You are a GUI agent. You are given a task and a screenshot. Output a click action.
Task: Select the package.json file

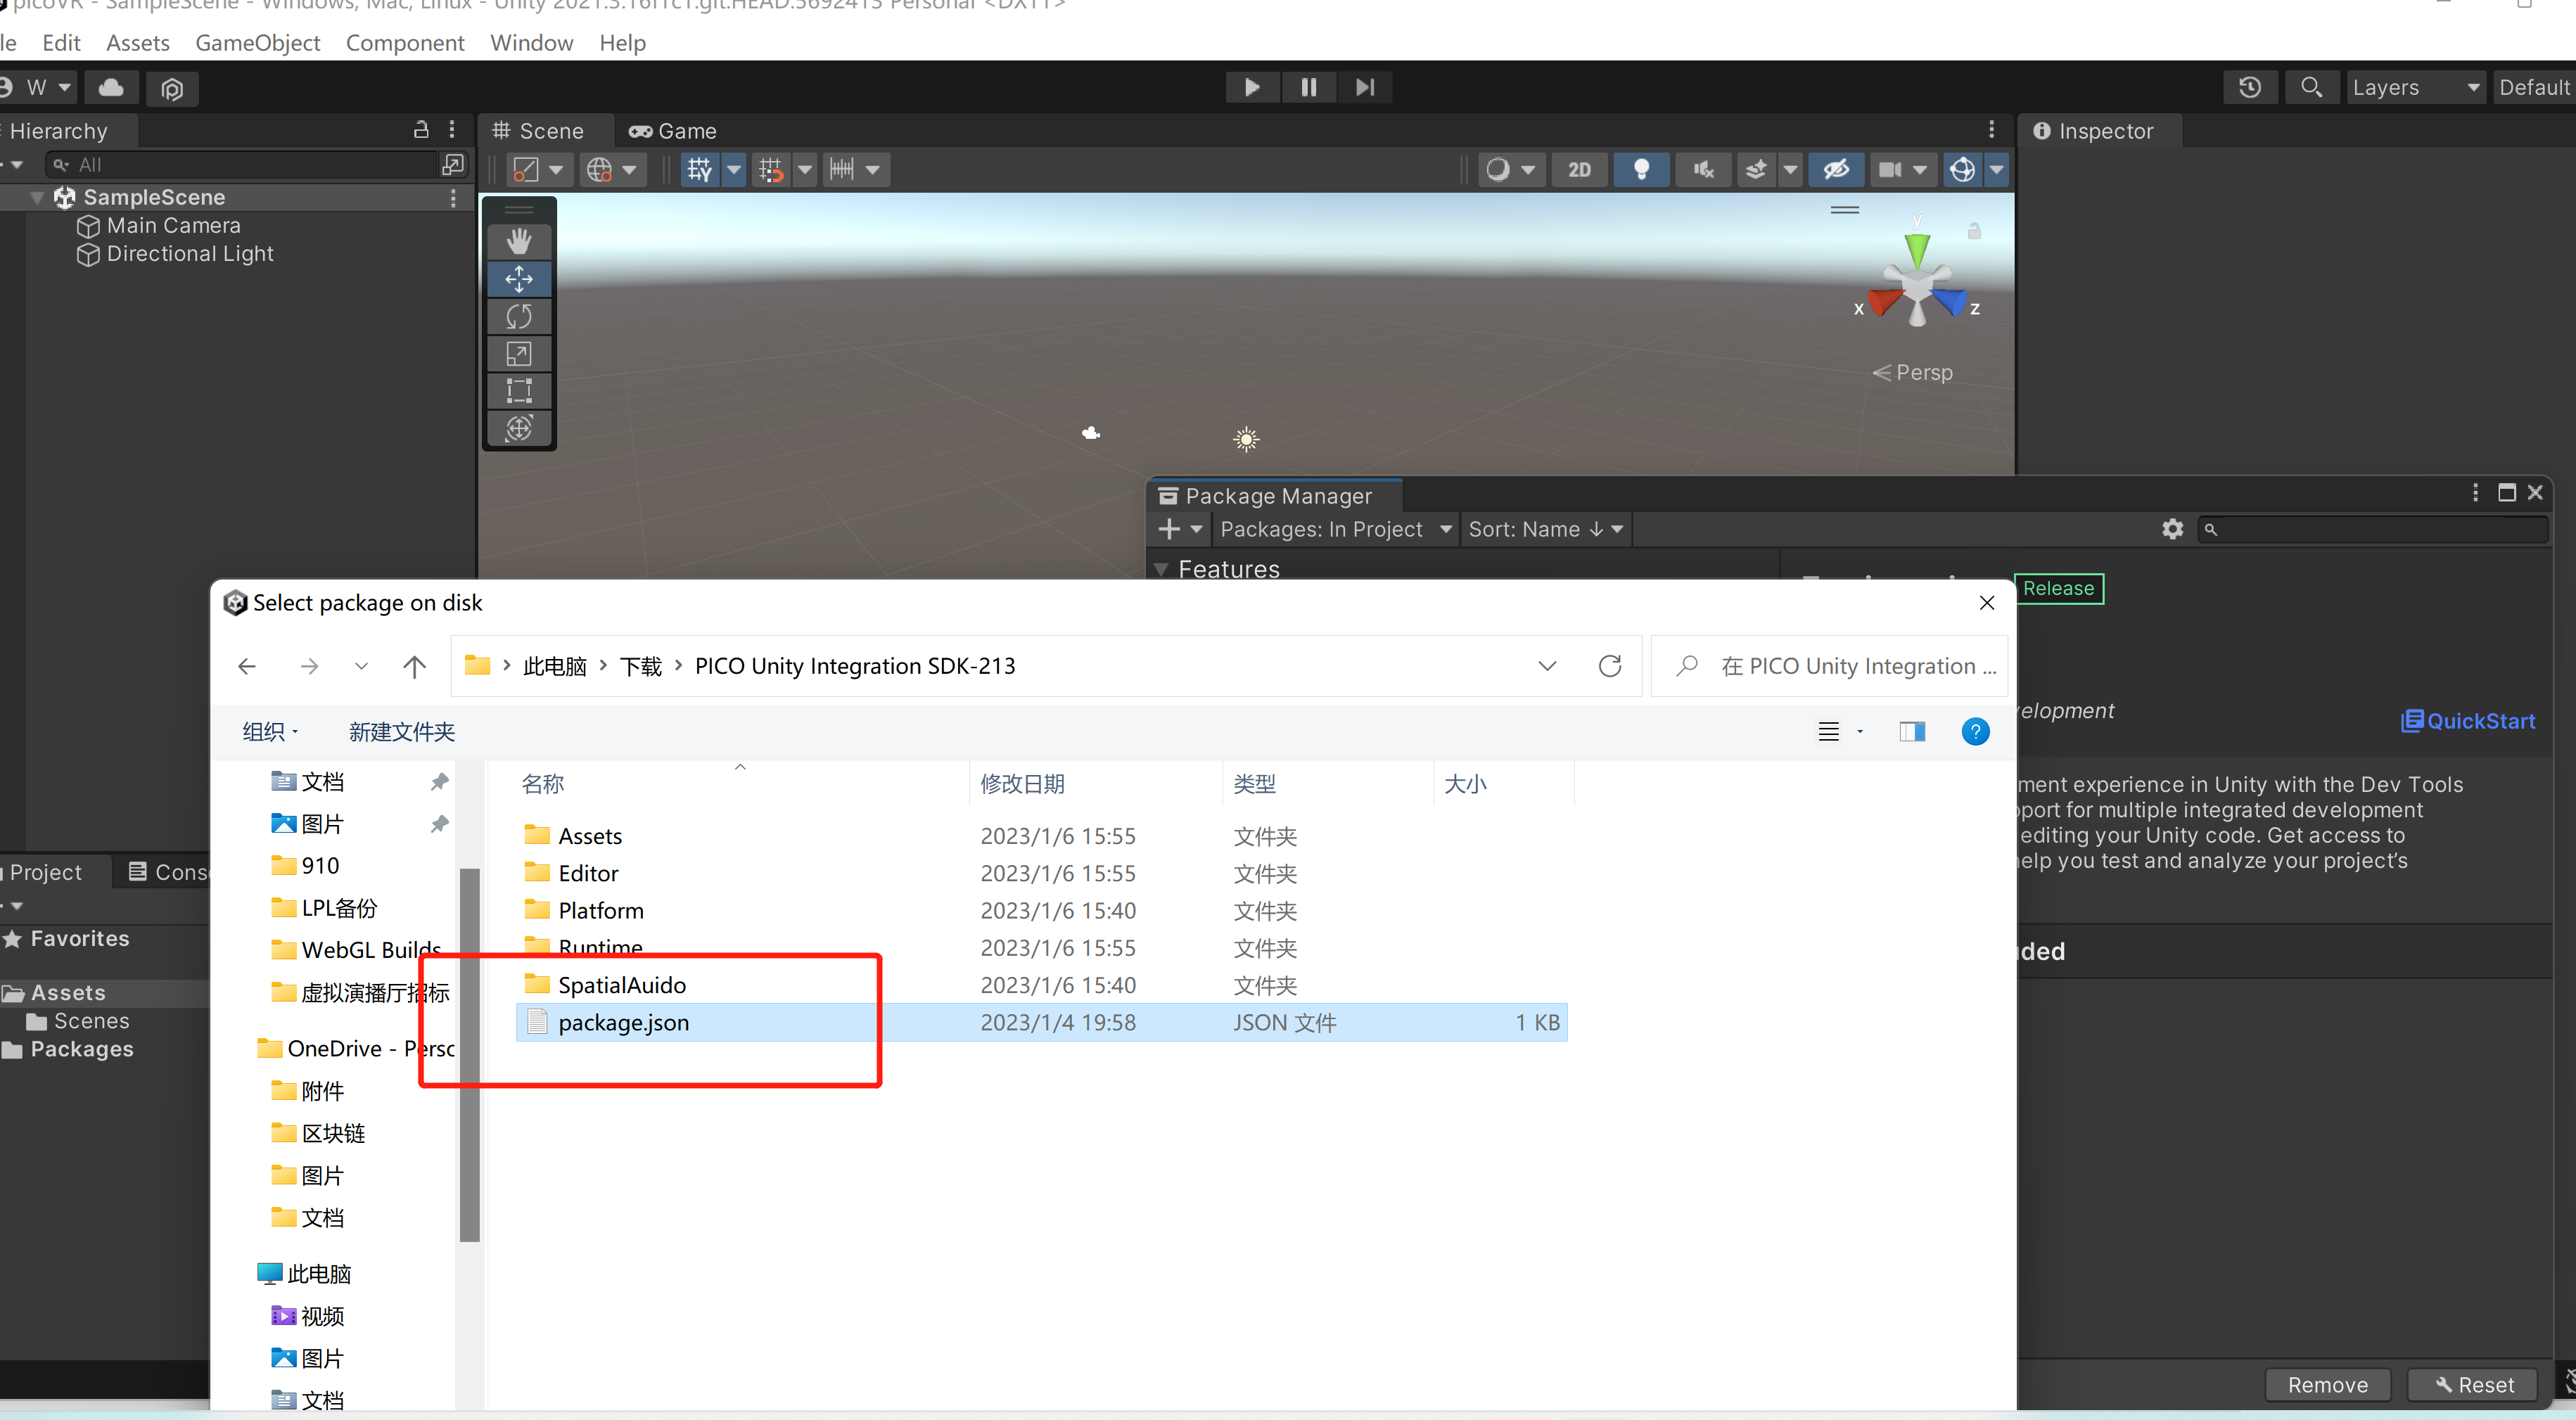(623, 1022)
